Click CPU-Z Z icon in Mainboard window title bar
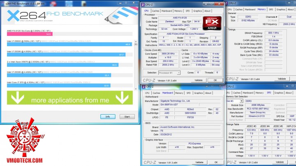The height and width of the screenshot is (166, 296). pyautogui.click(x=143, y=87)
